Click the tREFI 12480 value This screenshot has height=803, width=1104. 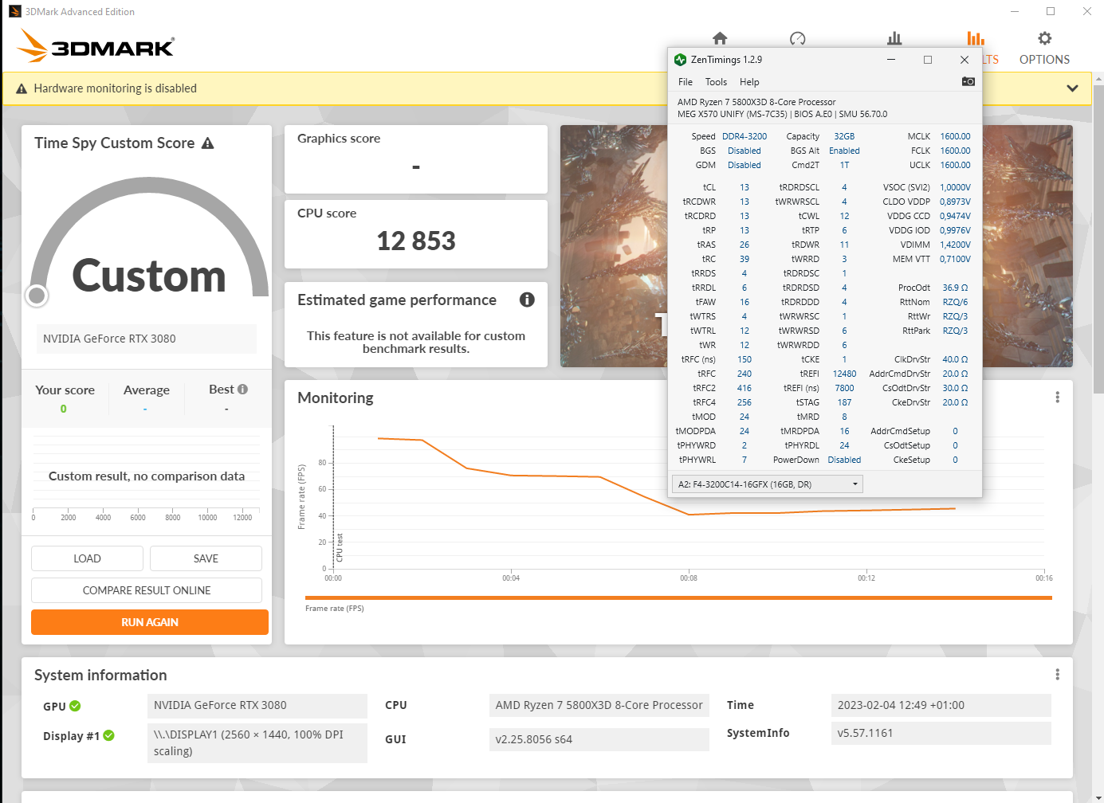[844, 374]
